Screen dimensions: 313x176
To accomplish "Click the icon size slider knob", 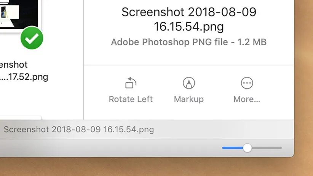I will (x=248, y=148).
